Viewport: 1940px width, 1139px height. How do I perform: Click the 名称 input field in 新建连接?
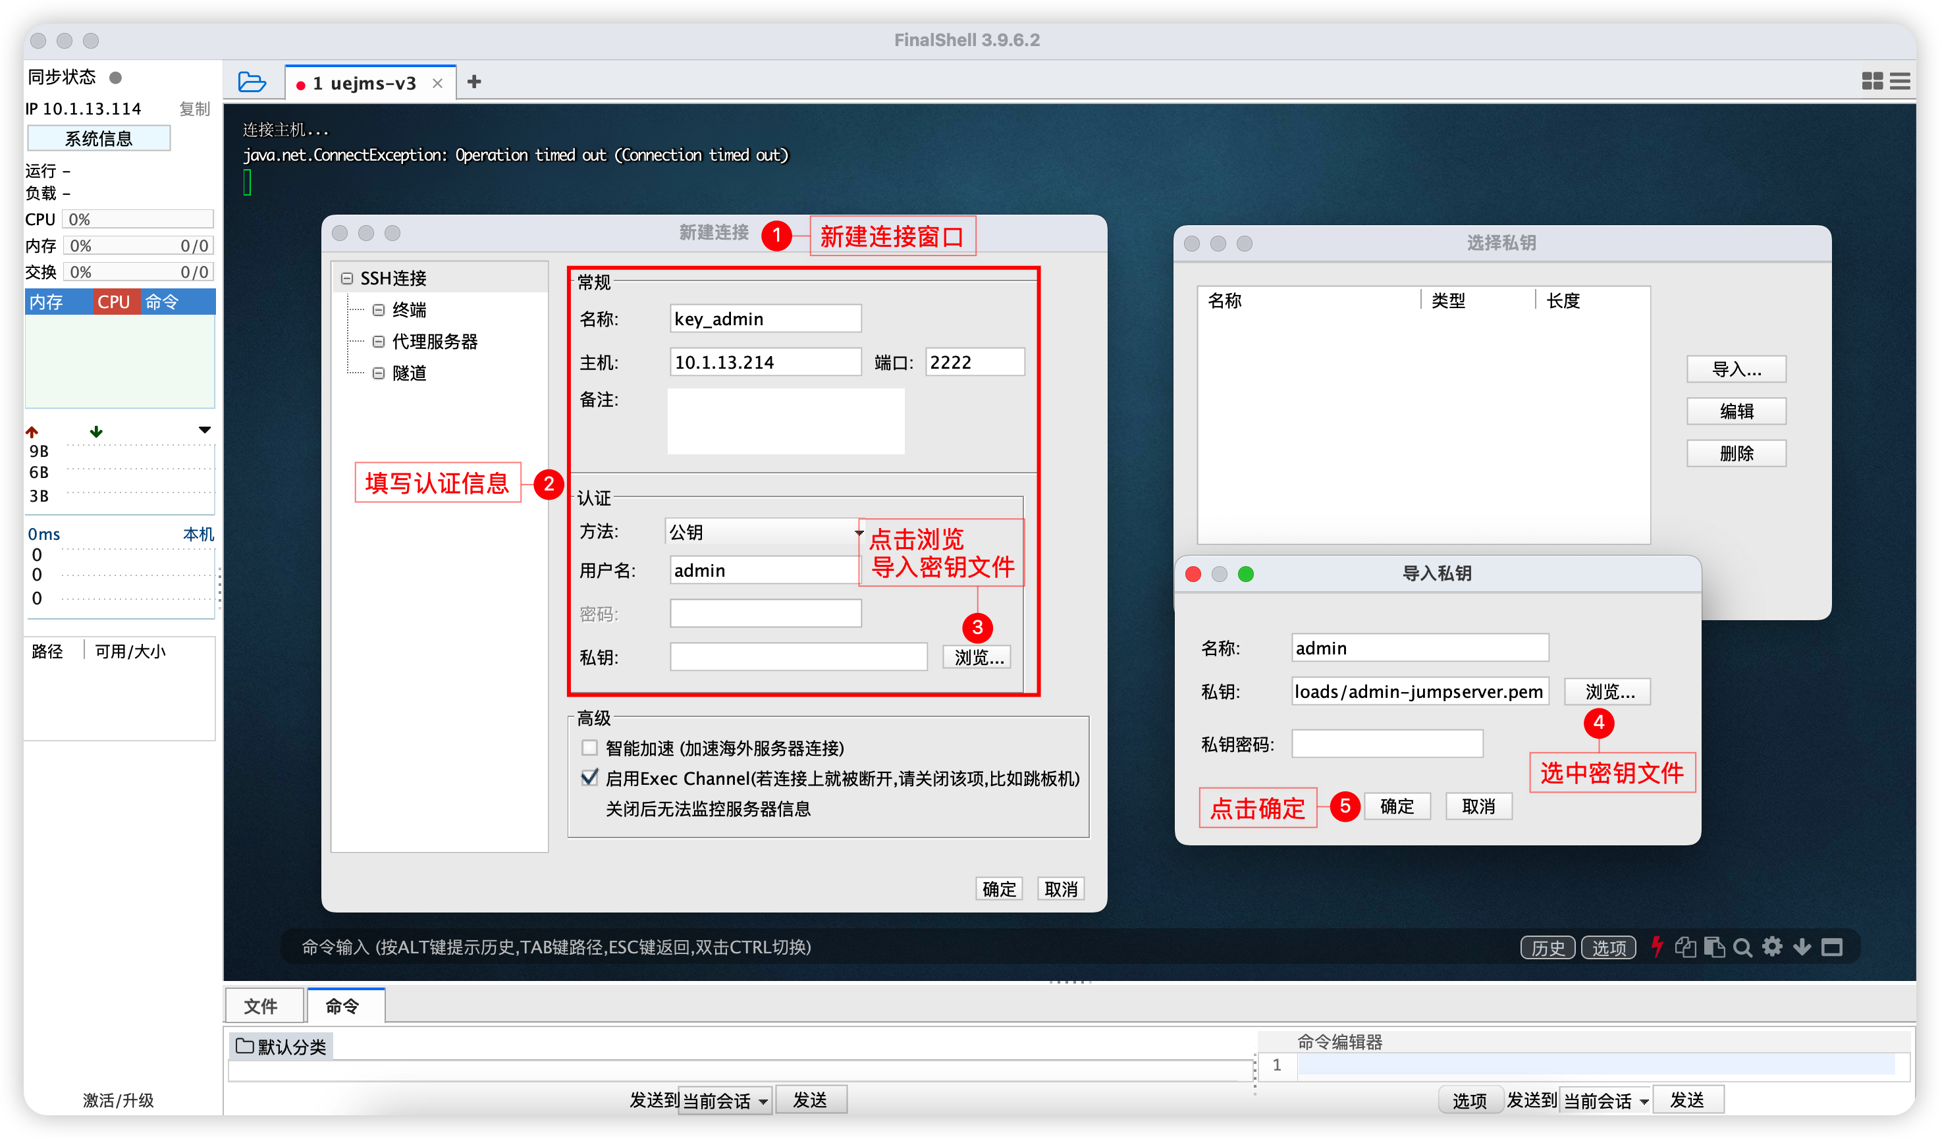pos(762,319)
